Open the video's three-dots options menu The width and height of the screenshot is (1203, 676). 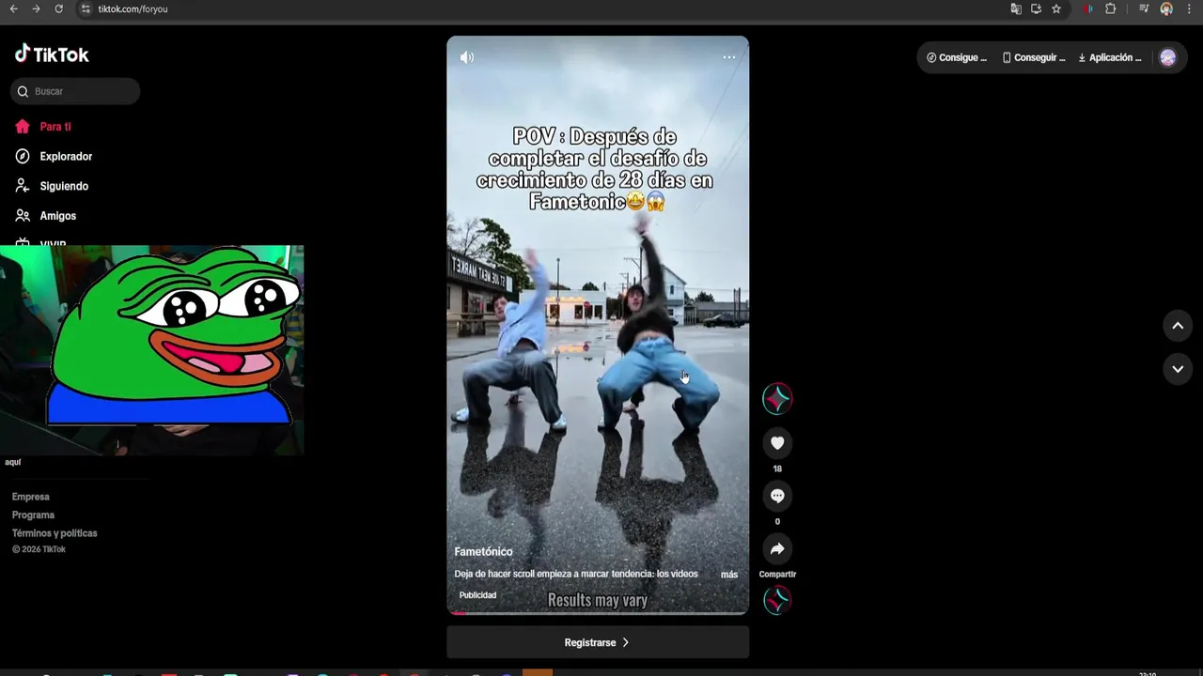click(x=728, y=57)
